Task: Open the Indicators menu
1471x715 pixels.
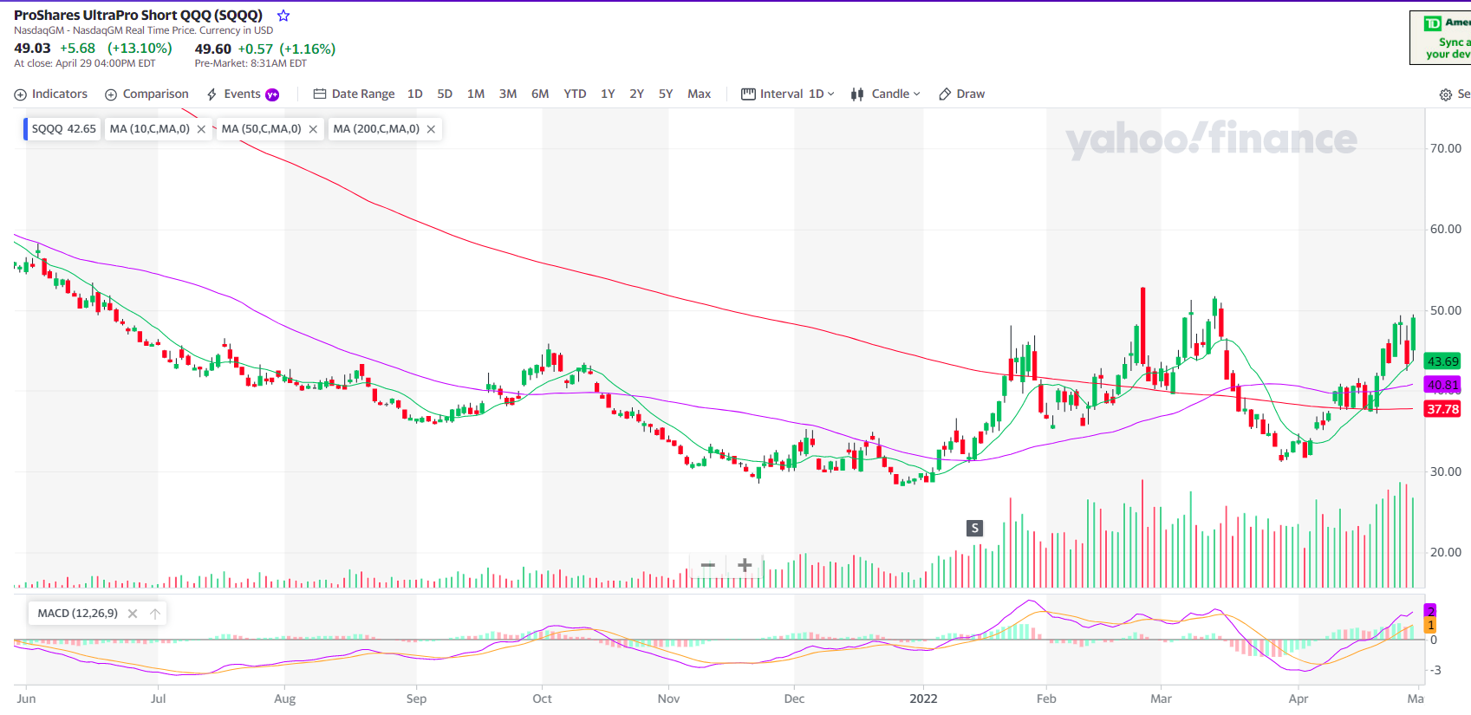Action: [51, 94]
